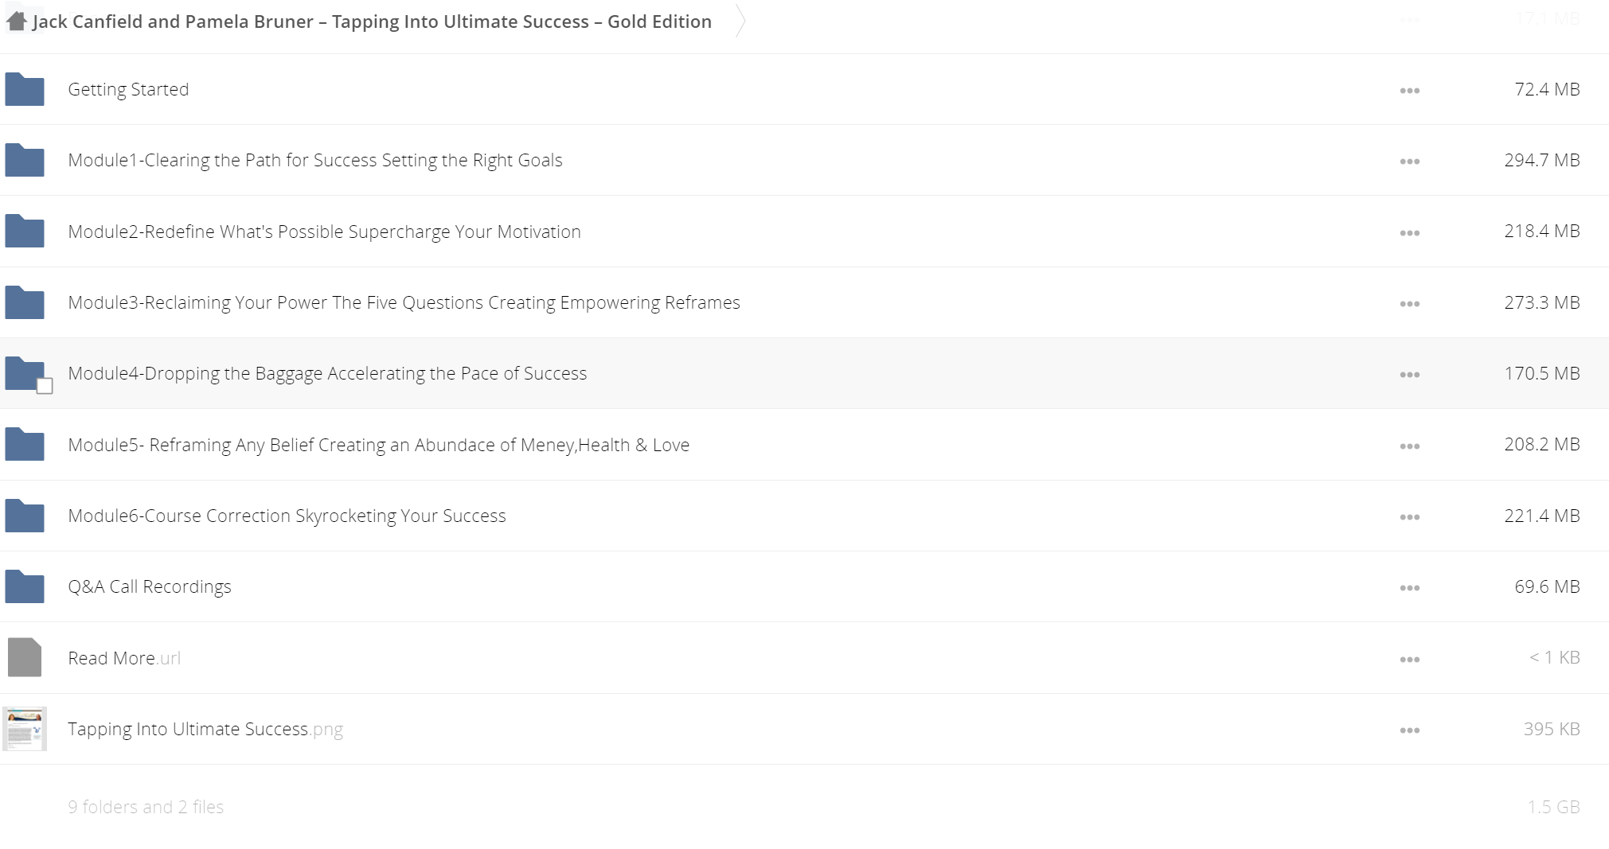
Task: Click the breadcrumb chevron arrow
Action: tap(740, 21)
